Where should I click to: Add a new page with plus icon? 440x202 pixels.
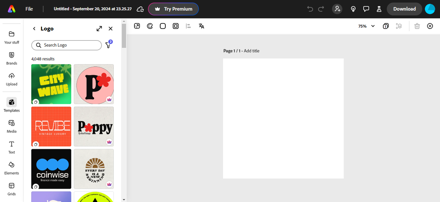[x=430, y=26]
